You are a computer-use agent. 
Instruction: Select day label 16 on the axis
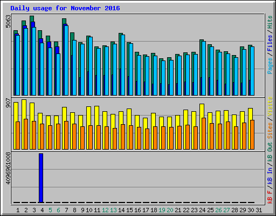click(137, 210)
